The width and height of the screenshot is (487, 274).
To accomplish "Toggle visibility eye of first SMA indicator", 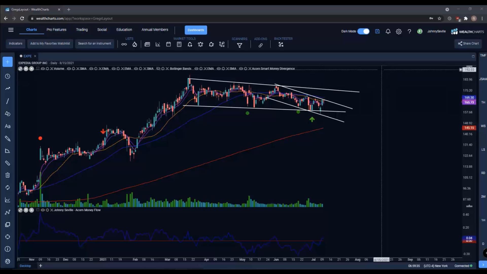I will coord(69,68).
